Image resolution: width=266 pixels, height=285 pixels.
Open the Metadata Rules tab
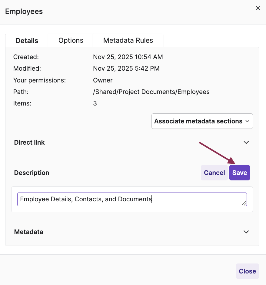(128, 40)
